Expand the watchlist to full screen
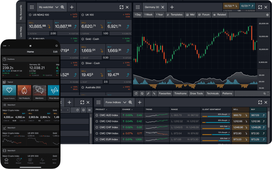272x169 pixels. coord(122,7)
